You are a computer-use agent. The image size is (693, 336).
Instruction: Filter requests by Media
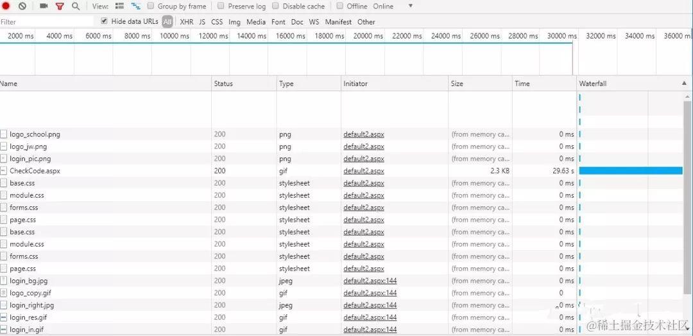click(256, 22)
